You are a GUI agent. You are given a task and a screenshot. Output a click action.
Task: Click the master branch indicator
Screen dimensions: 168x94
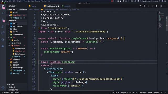pos(6,93)
